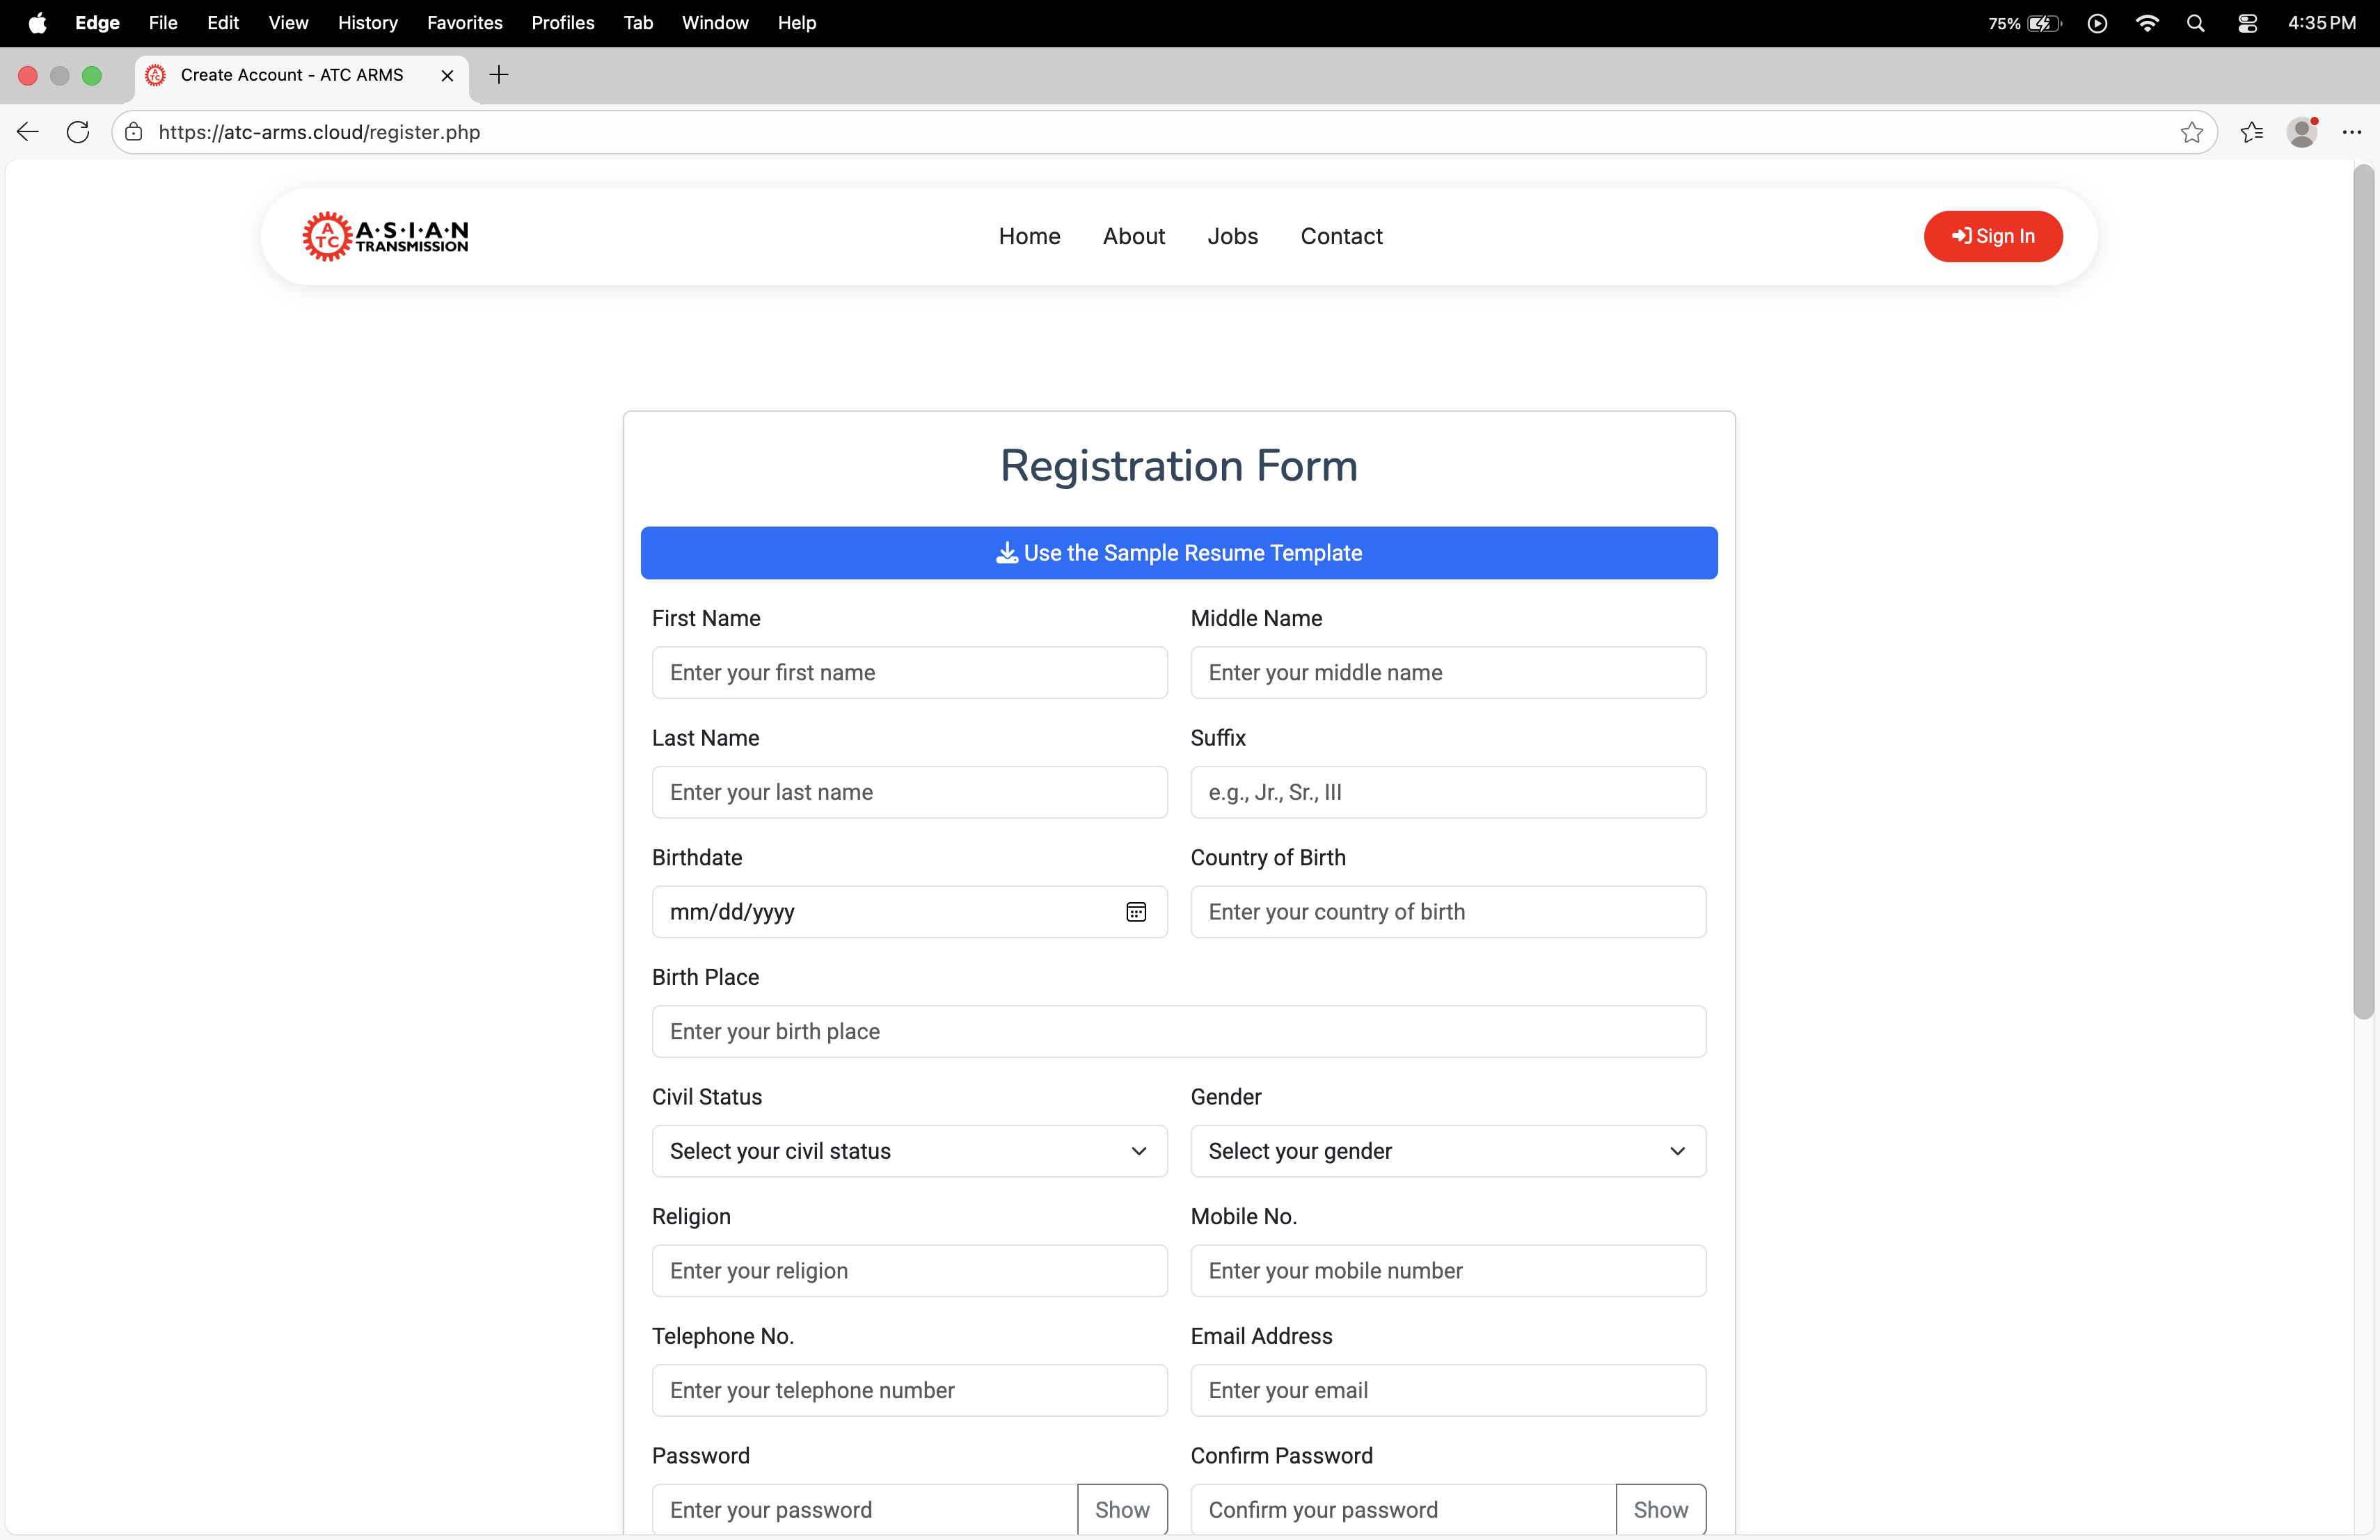Click the Asian Transmission logo

pos(386,236)
